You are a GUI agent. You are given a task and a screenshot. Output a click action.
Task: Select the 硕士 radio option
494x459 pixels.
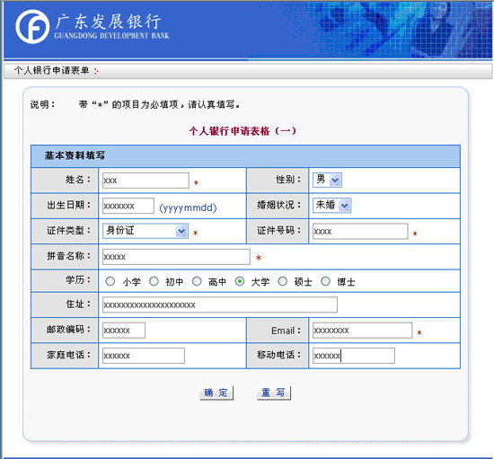point(283,281)
